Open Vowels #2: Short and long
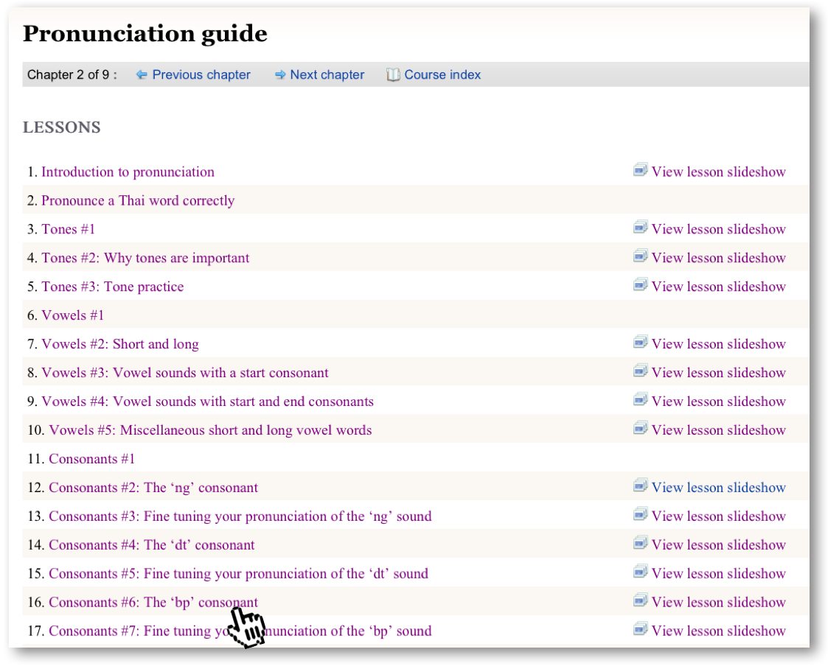This screenshot has height=666, width=828. (120, 344)
